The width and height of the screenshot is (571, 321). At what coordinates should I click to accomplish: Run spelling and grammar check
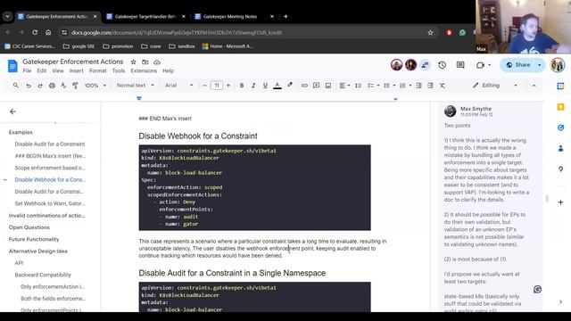pyautogui.click(x=63, y=86)
